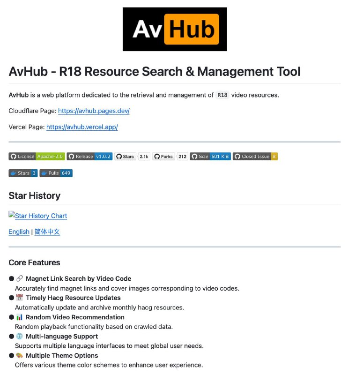Click 'Supports multiple language interfaces' text
The image size is (348, 375).
coord(109,346)
